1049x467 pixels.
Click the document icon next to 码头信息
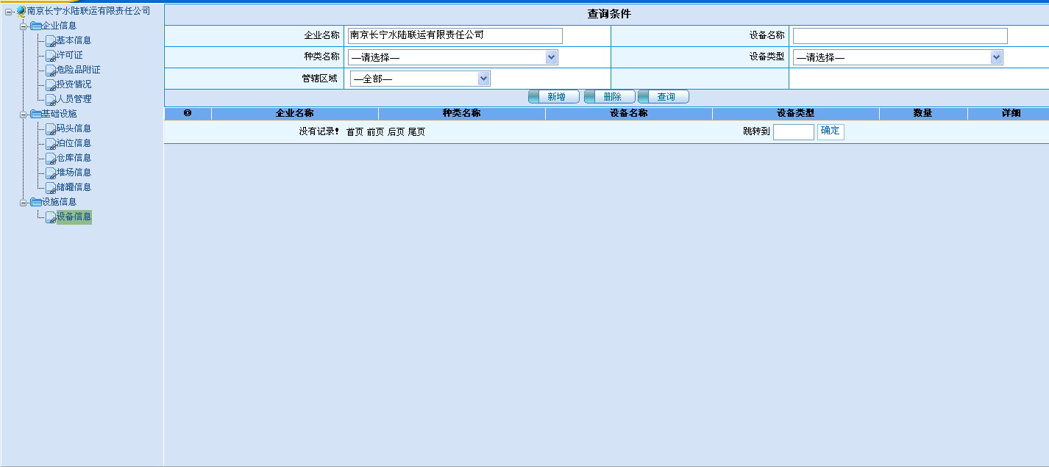[x=50, y=129]
